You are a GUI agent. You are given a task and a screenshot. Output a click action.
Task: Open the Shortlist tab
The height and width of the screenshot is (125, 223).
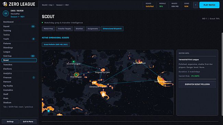(x=79, y=29)
